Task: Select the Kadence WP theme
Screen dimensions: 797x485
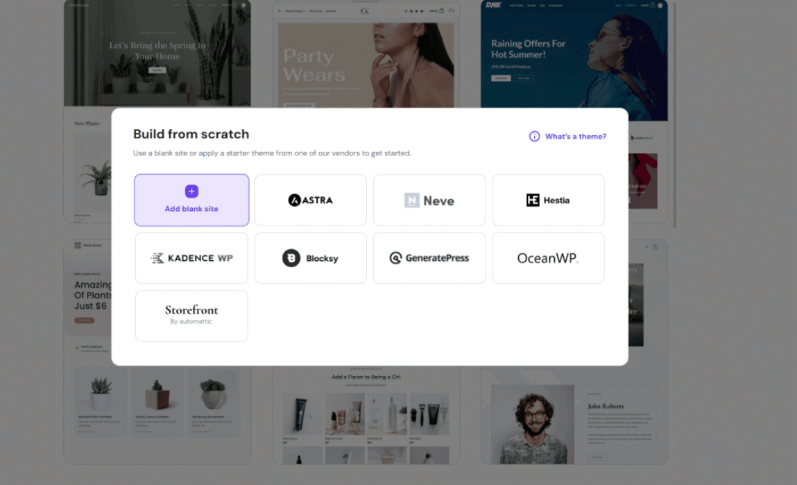Action: pyautogui.click(x=191, y=258)
